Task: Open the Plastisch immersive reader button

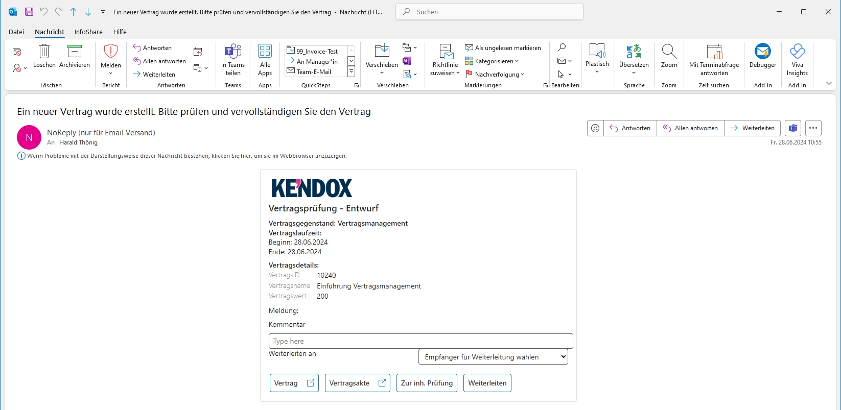Action: (x=597, y=59)
